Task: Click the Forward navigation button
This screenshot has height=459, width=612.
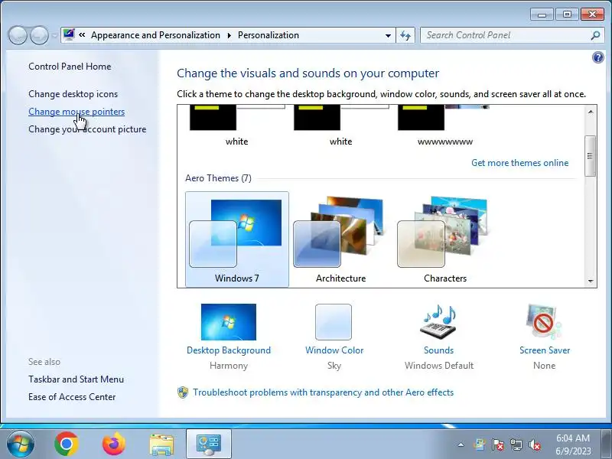Action: coord(39,35)
